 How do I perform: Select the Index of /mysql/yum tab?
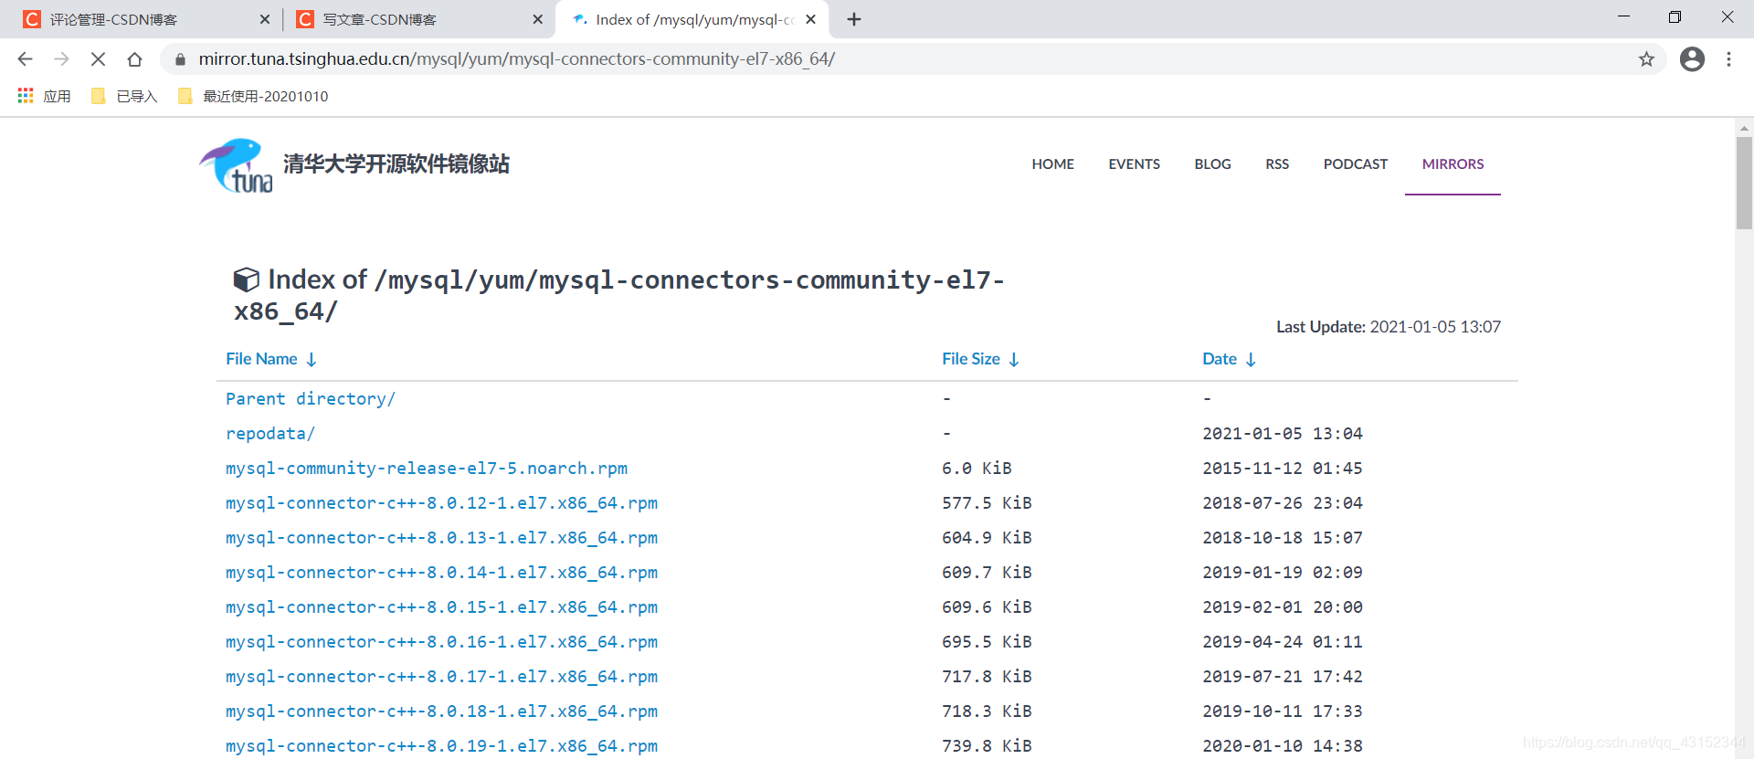694,19
